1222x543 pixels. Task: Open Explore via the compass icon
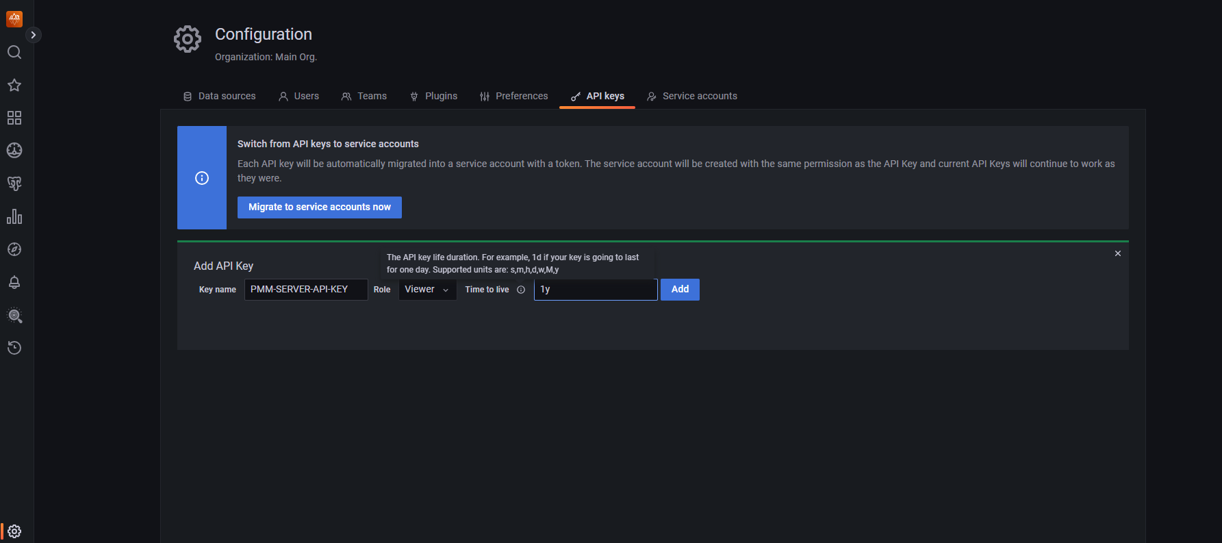coord(14,249)
